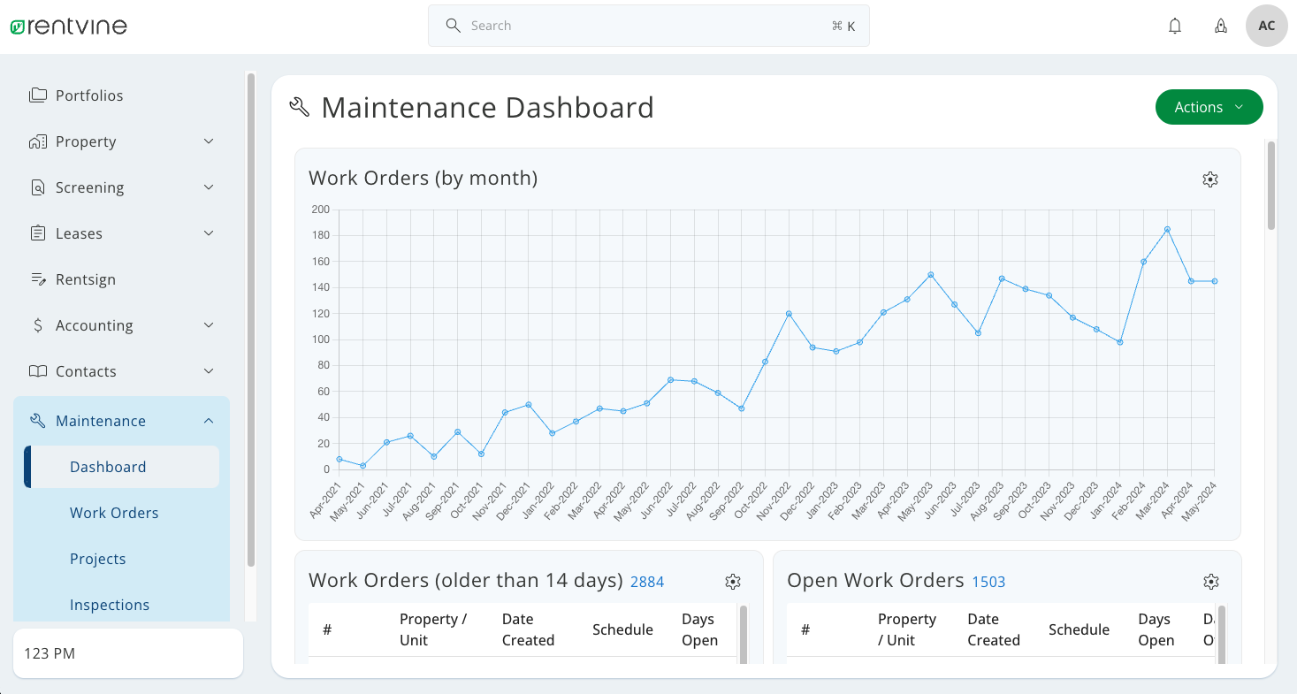1297x694 pixels.
Task: Collapse the Maintenance section
Action: pyautogui.click(x=209, y=420)
